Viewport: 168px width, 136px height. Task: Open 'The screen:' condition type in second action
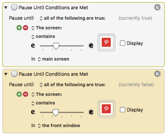pyautogui.click(x=47, y=94)
